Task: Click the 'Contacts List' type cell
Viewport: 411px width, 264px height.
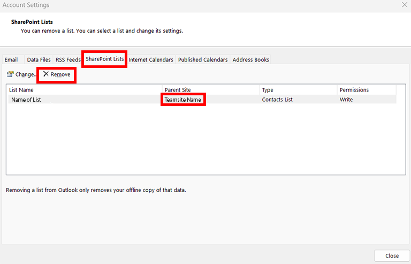Action: 277,100
